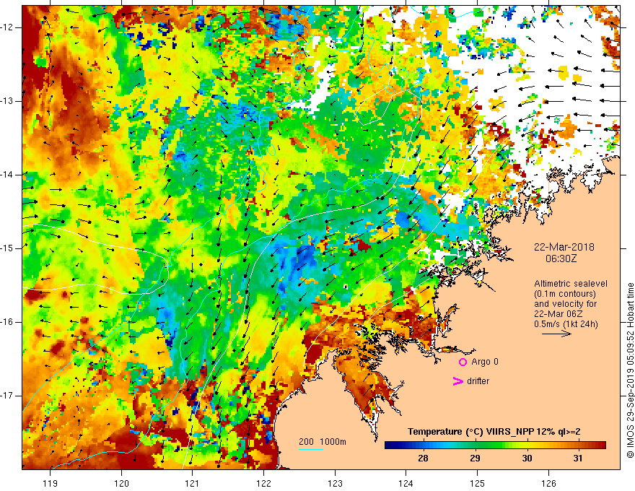Click the 0.5m/s velocity scale arrow
Viewport: 635px width, 491px height.
[556, 334]
